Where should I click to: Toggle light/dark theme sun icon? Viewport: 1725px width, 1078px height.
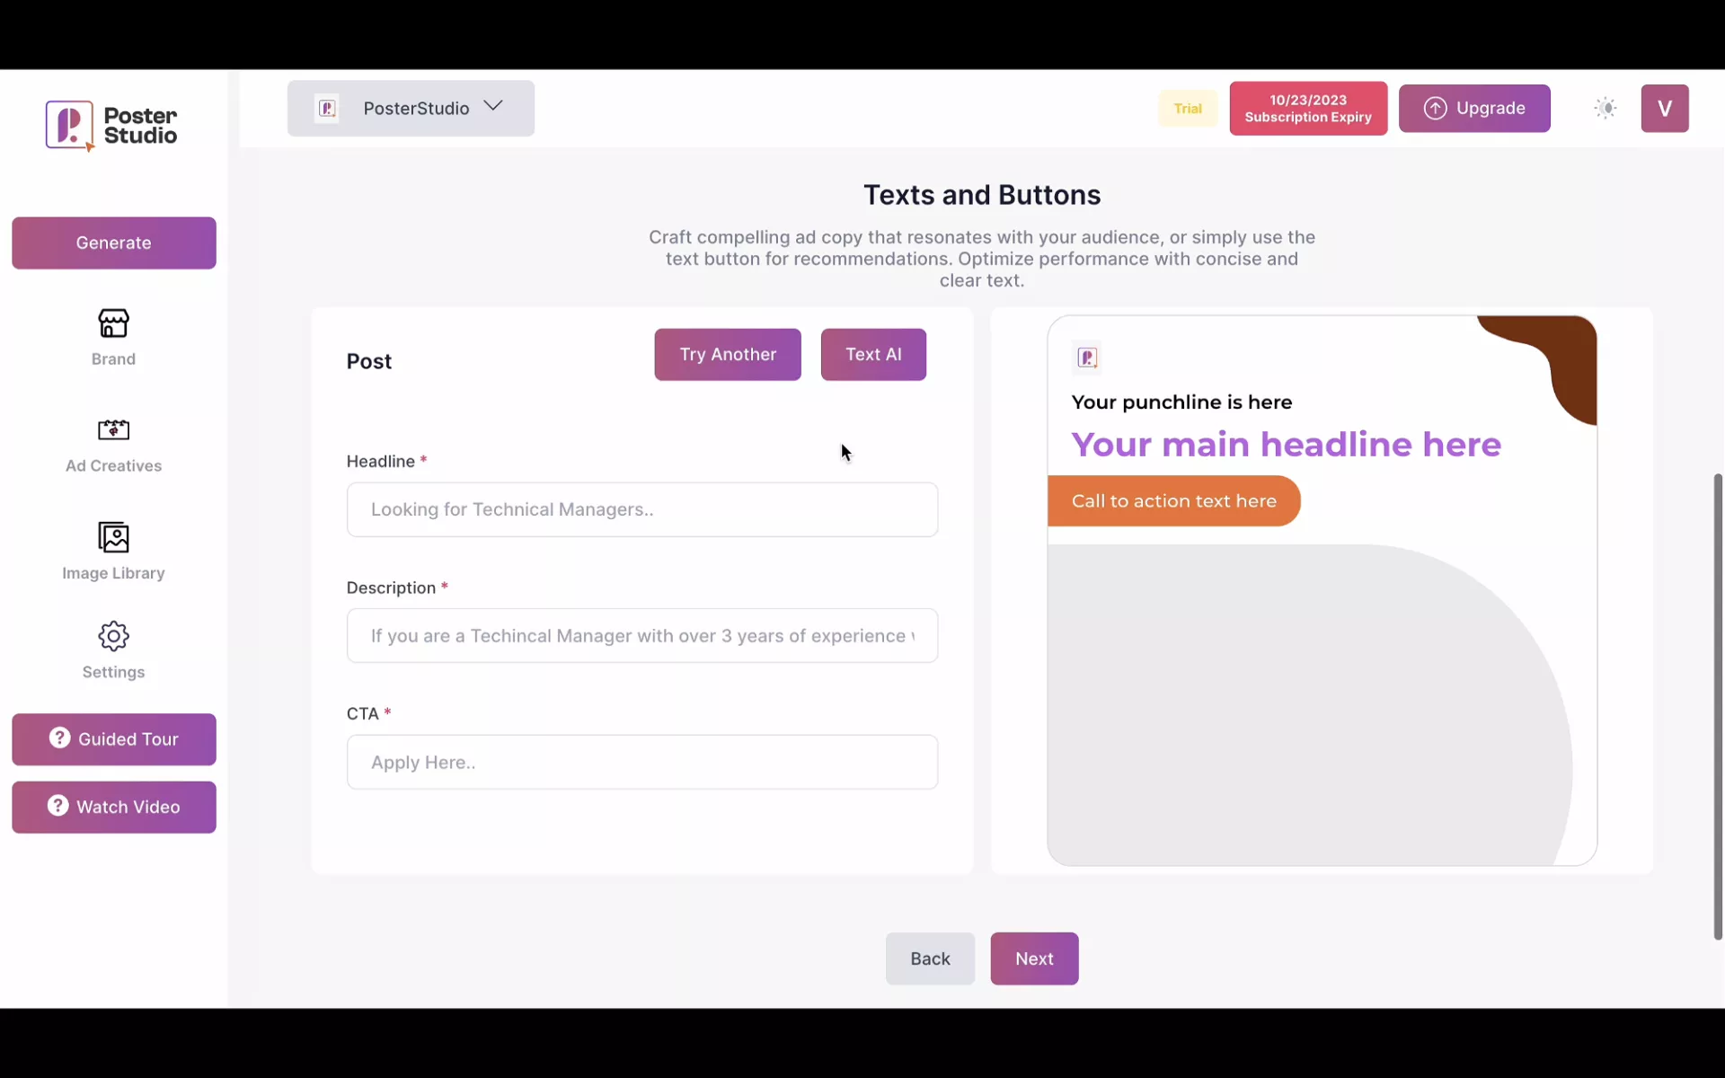point(1605,109)
